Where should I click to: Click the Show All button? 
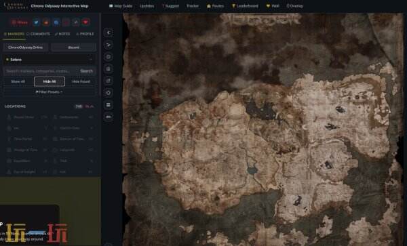point(18,81)
